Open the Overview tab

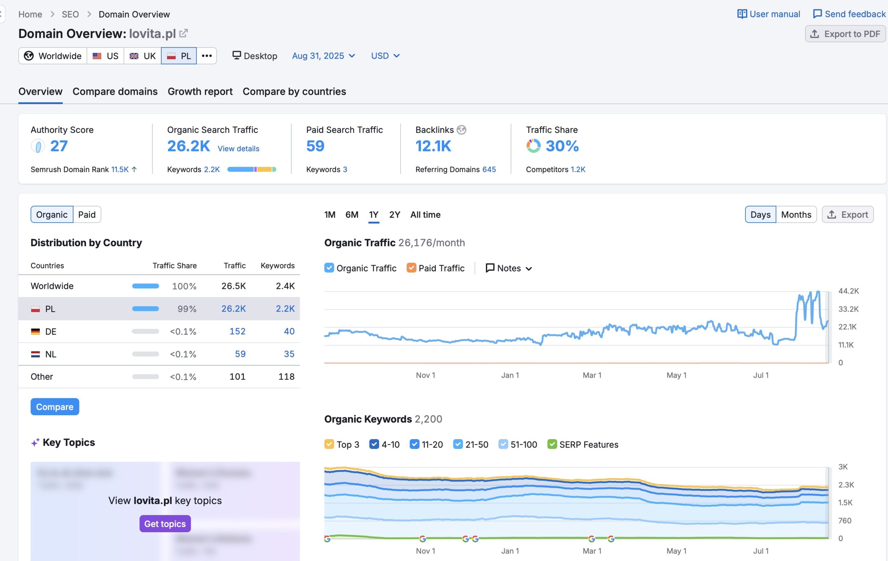(41, 92)
